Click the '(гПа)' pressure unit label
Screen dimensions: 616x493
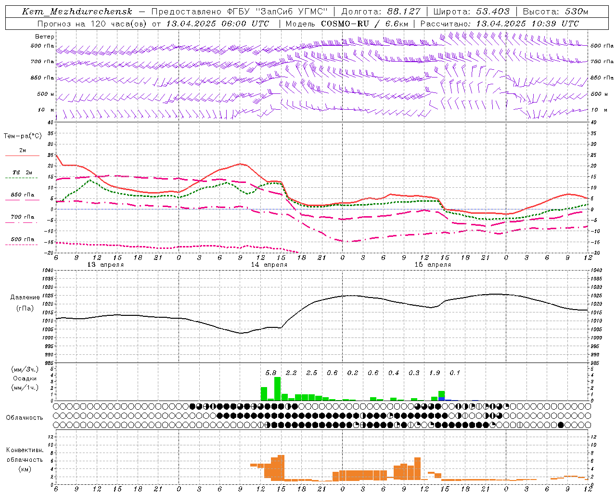[x=25, y=309]
